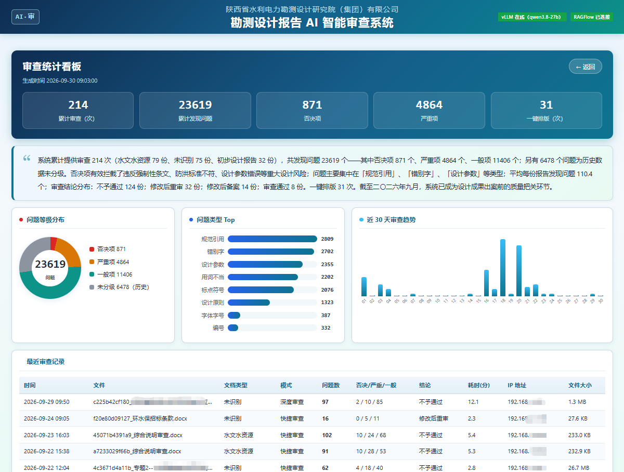
Task: Click the teal 一般项 legend swatch
Action: click(x=92, y=274)
